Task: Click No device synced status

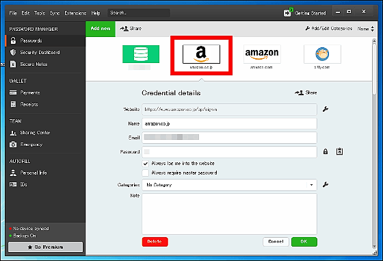Action: click(x=31, y=229)
